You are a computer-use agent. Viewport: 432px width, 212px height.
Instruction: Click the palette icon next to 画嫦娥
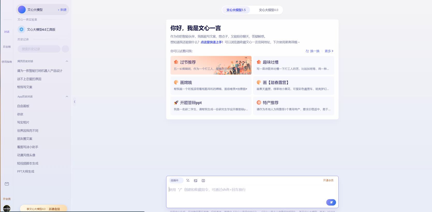click(176, 82)
